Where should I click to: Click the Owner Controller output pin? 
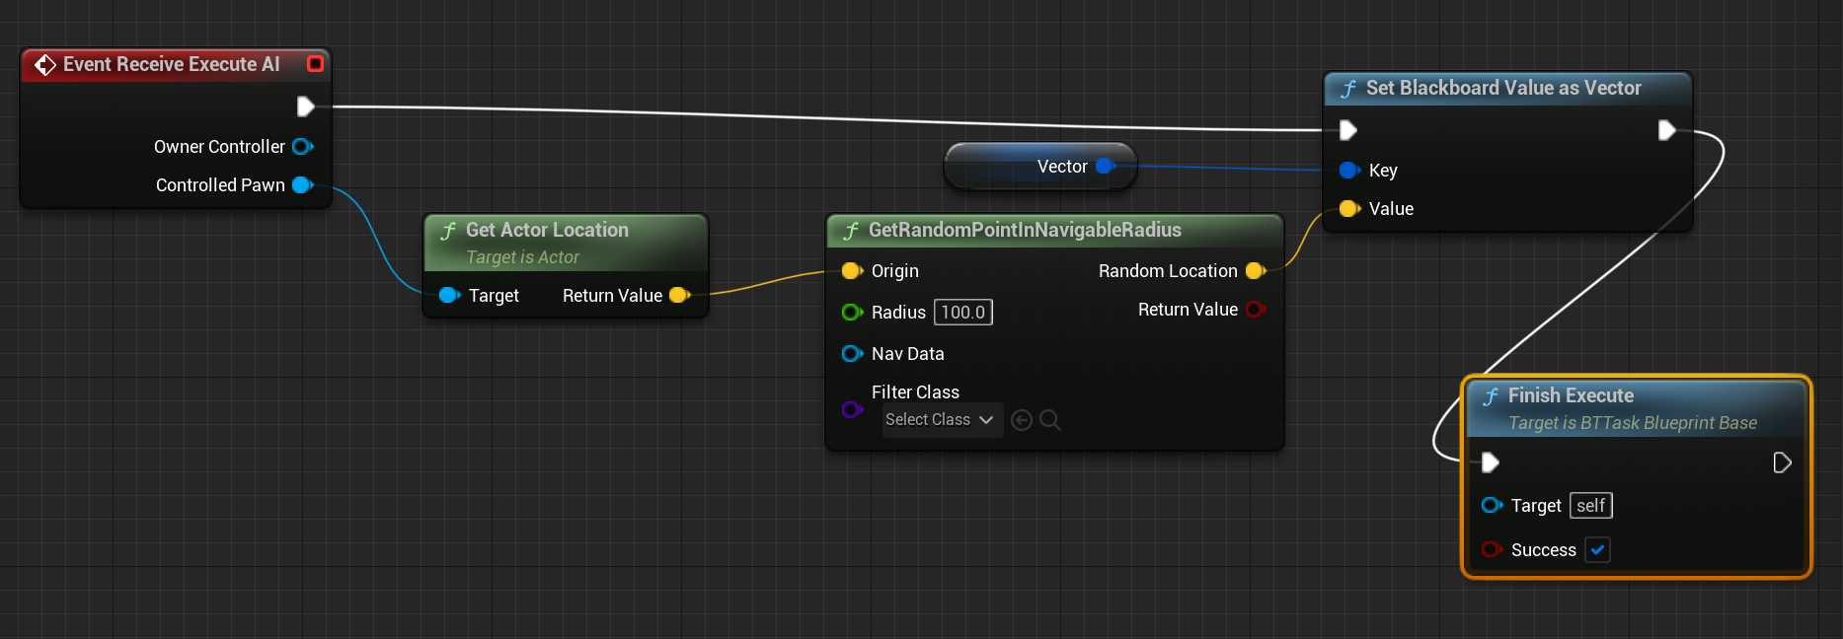tap(302, 146)
